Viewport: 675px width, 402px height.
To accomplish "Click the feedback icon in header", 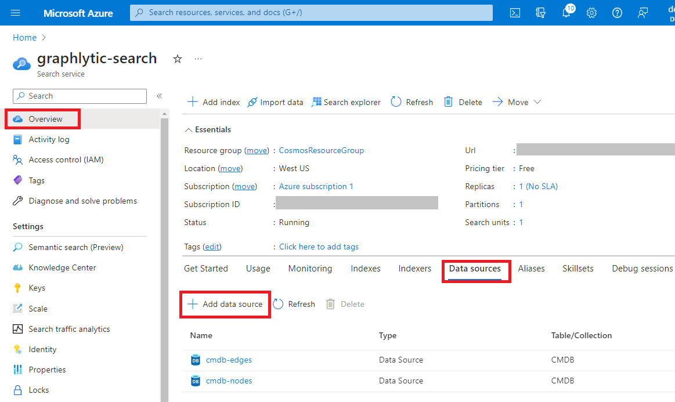I will [642, 13].
